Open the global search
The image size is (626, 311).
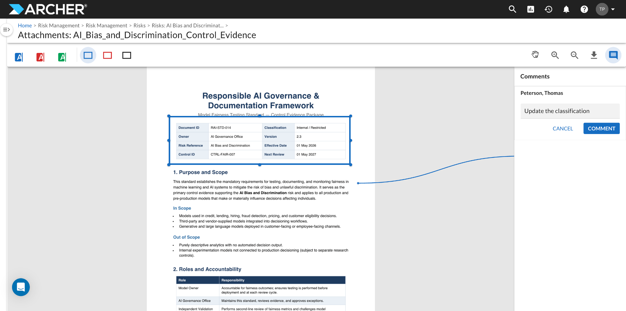pyautogui.click(x=512, y=9)
